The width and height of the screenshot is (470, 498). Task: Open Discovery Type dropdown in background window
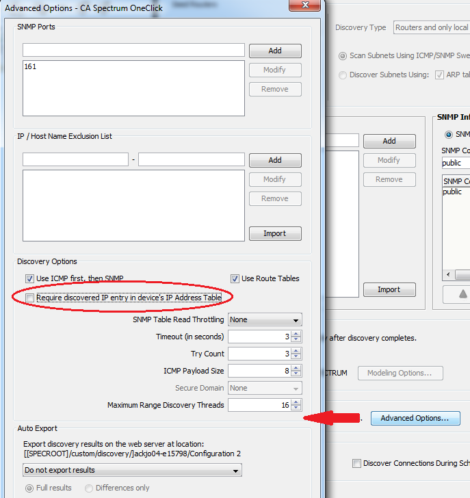pyautogui.click(x=432, y=27)
